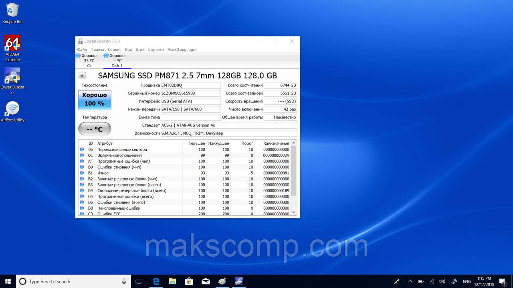Click the Хорошо 100 % health status button
Screen dimensions: 513x288
pyautogui.click(x=95, y=100)
